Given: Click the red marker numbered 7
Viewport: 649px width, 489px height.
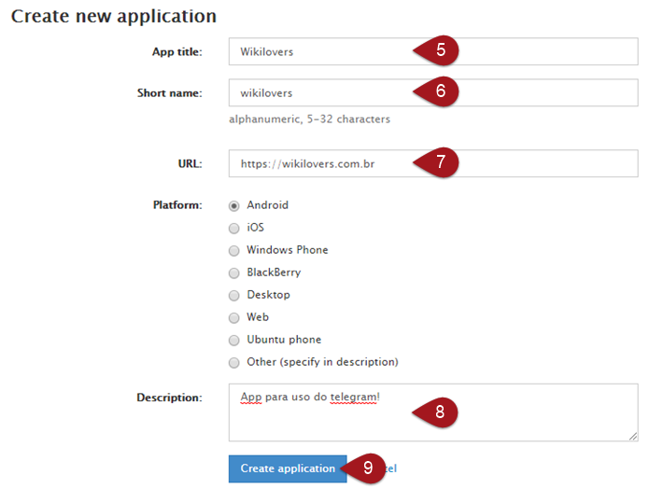Looking at the screenshot, I should point(439,162).
